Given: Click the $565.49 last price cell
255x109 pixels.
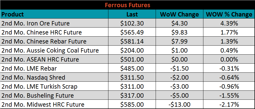Looking at the screenshot, I should coord(132,32).
